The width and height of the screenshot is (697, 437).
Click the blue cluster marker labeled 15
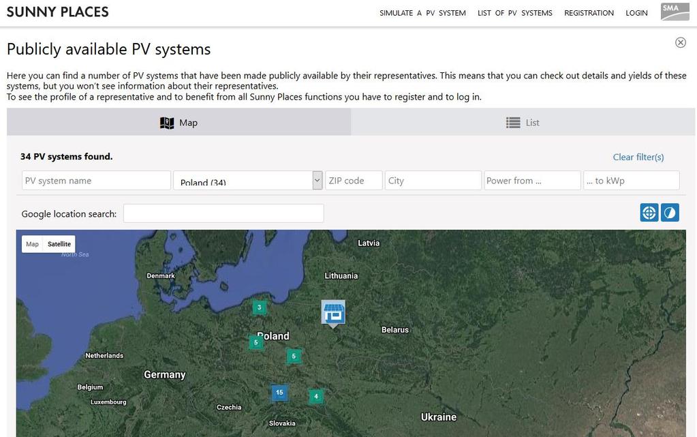coord(279,393)
